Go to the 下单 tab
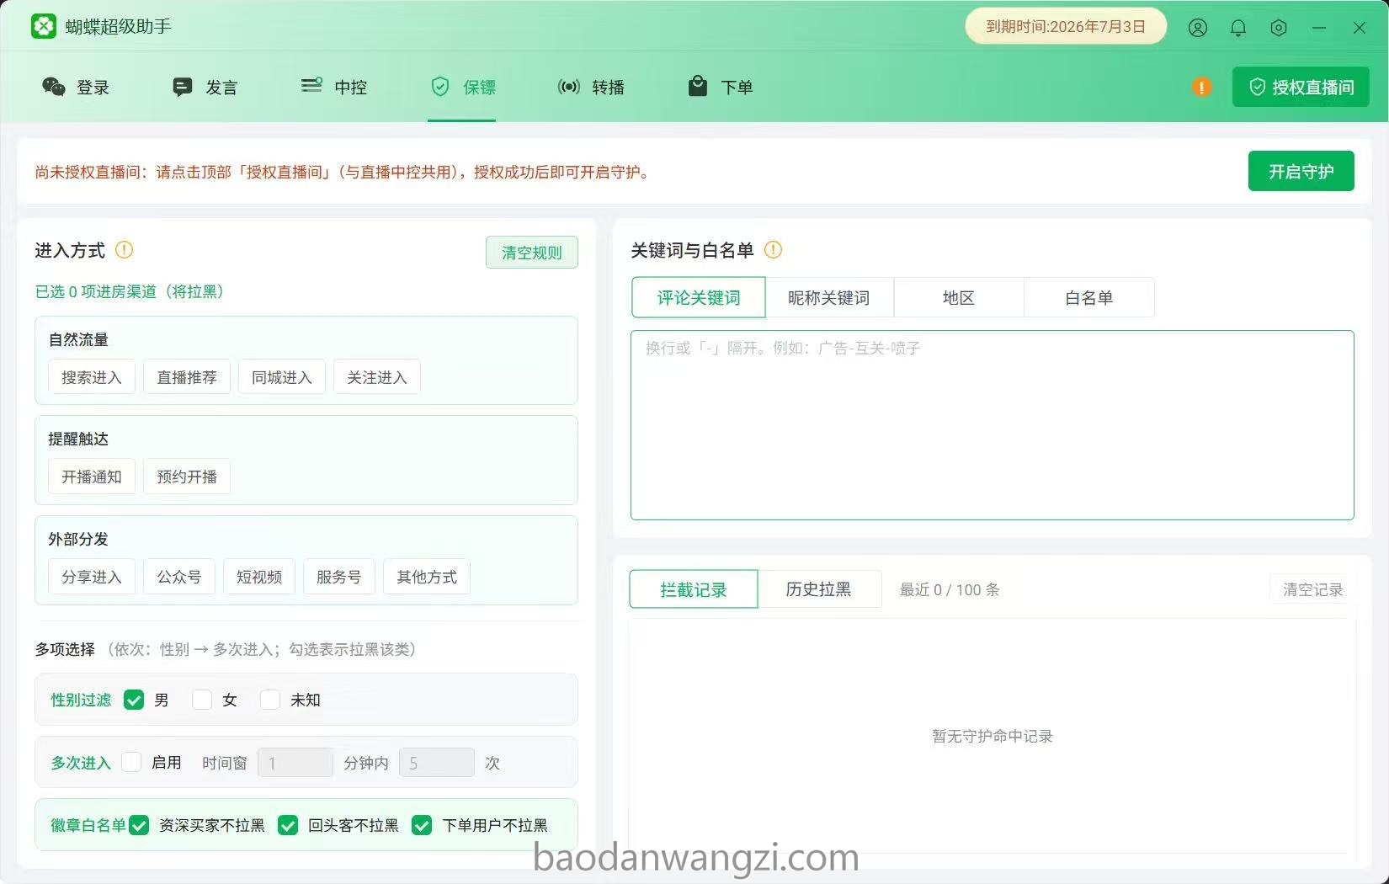This screenshot has width=1389, height=884. 720,87
